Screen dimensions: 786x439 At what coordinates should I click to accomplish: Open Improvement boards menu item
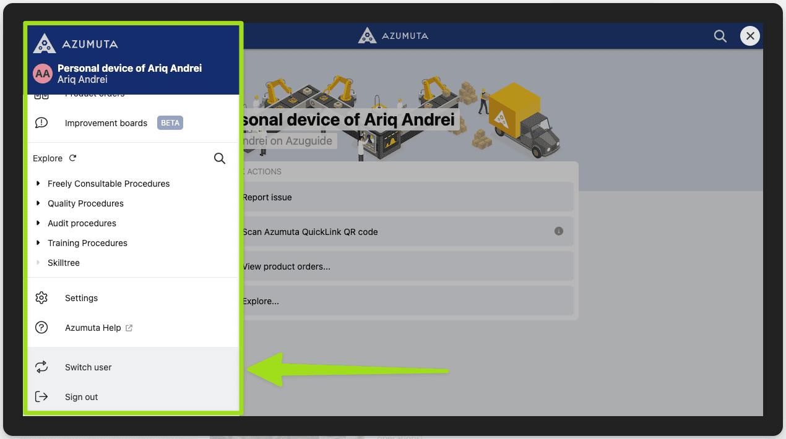tap(106, 123)
